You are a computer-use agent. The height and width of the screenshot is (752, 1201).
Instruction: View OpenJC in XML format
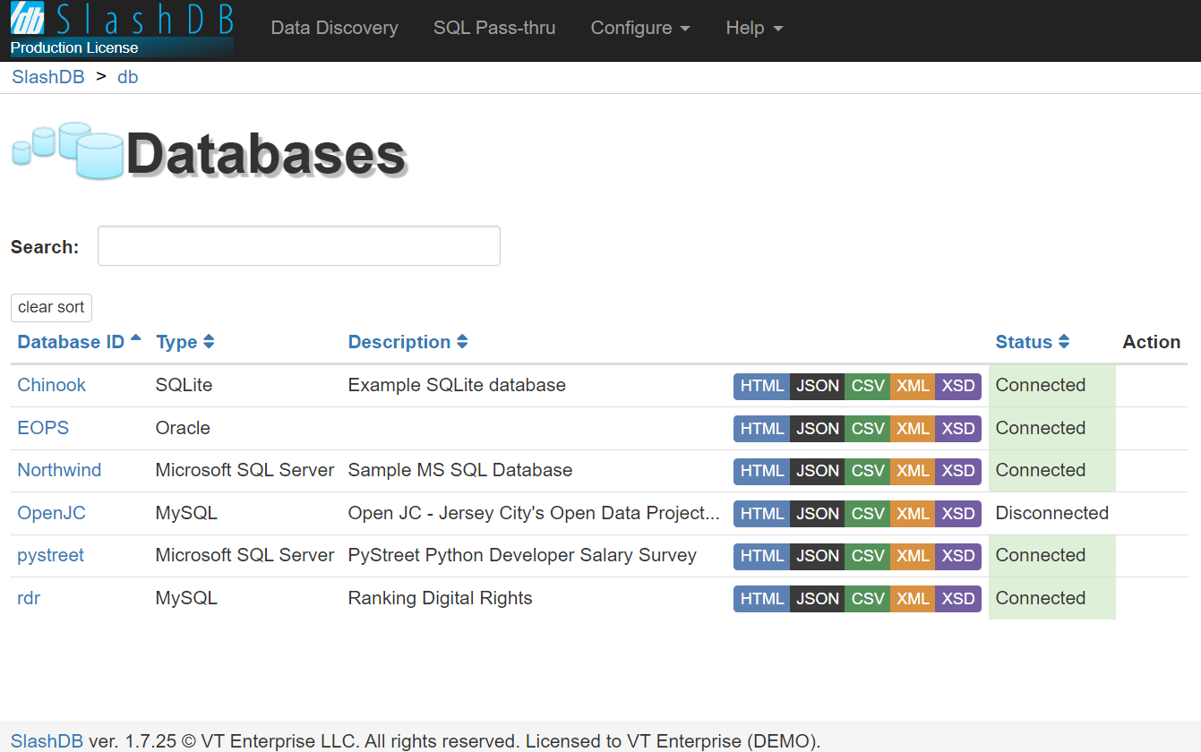[913, 514]
